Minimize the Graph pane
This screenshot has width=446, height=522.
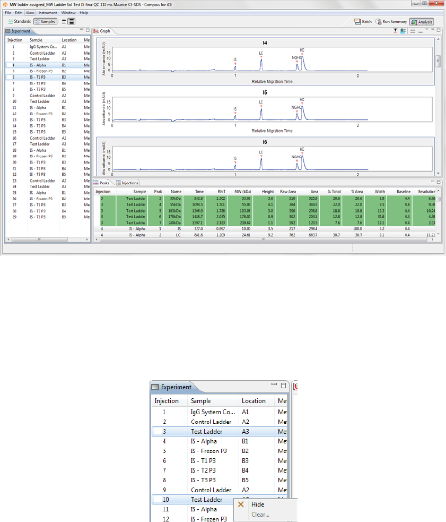click(433, 30)
